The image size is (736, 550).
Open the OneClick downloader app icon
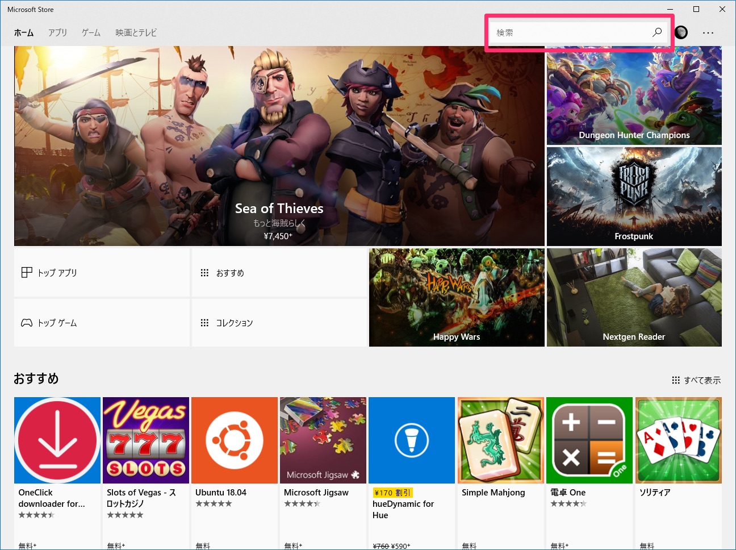click(x=57, y=440)
